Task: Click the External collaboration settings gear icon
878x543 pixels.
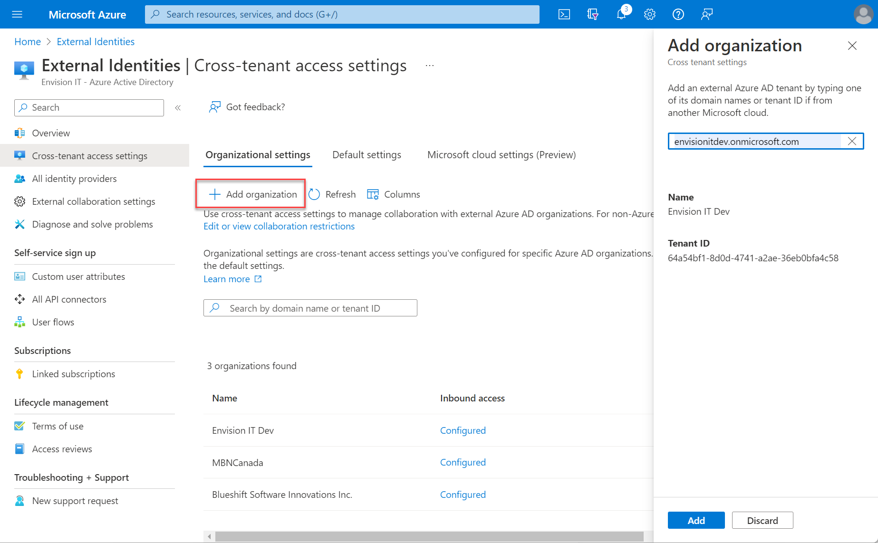Action: 19,201
